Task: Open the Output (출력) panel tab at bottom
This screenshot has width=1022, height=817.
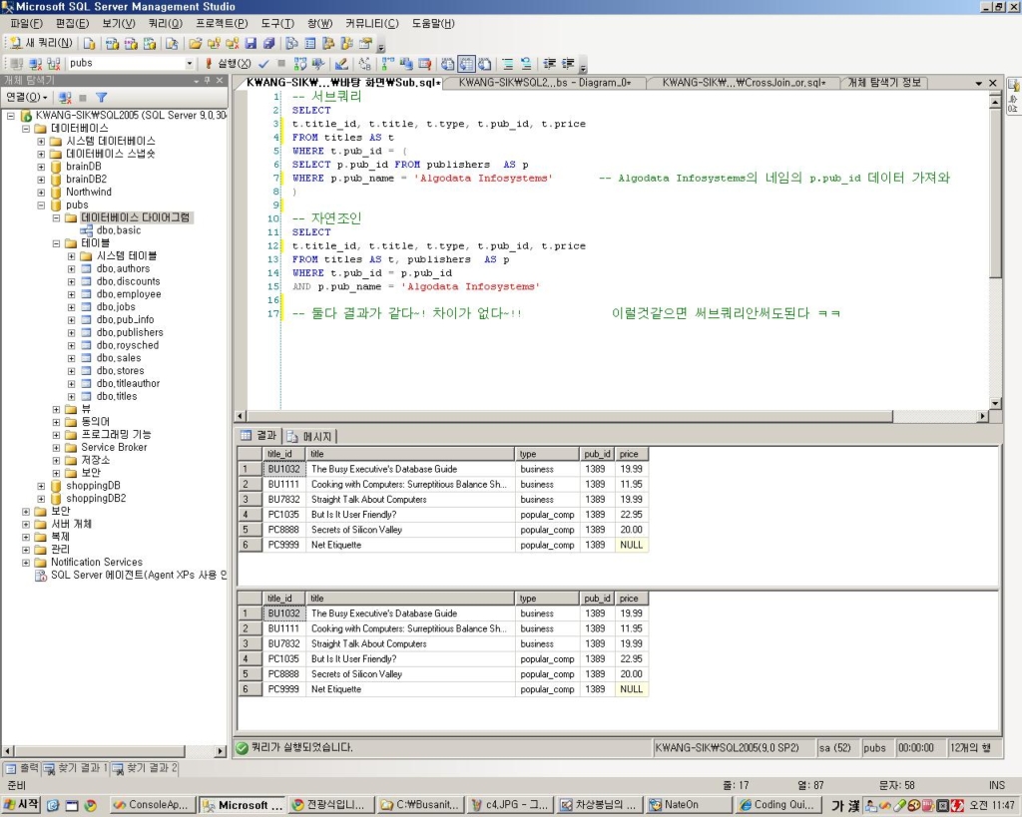Action: [x=22, y=769]
